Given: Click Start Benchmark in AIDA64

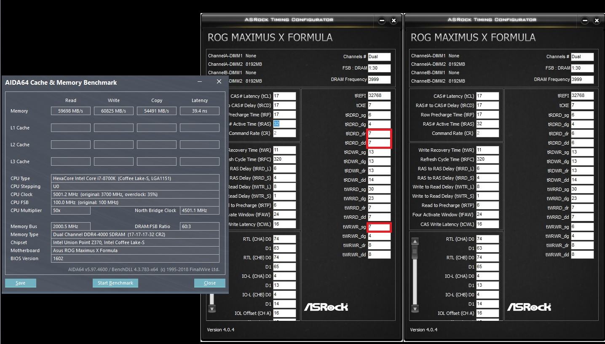Looking at the screenshot, I should 115,283.
